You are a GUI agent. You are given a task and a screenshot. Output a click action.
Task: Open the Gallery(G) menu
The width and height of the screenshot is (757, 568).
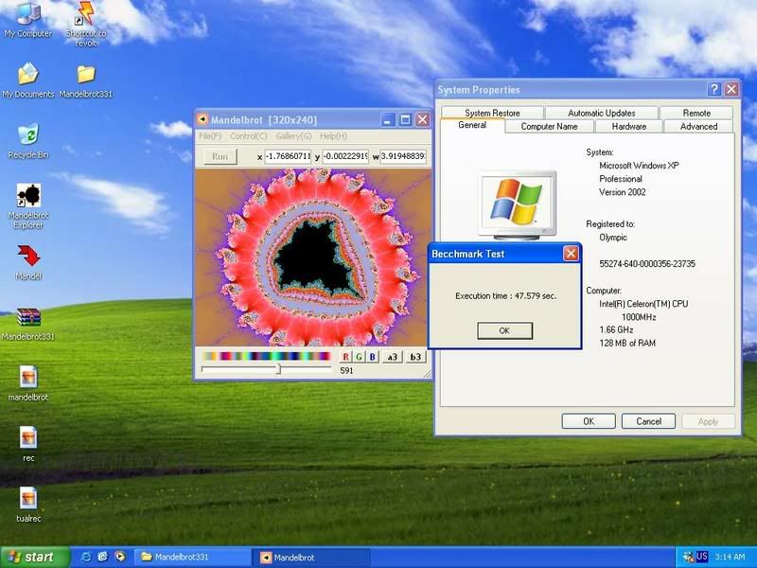pos(293,136)
